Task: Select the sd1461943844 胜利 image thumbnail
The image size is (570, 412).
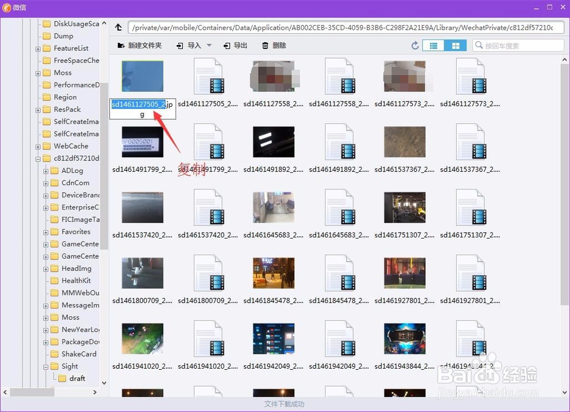Action: [405, 338]
